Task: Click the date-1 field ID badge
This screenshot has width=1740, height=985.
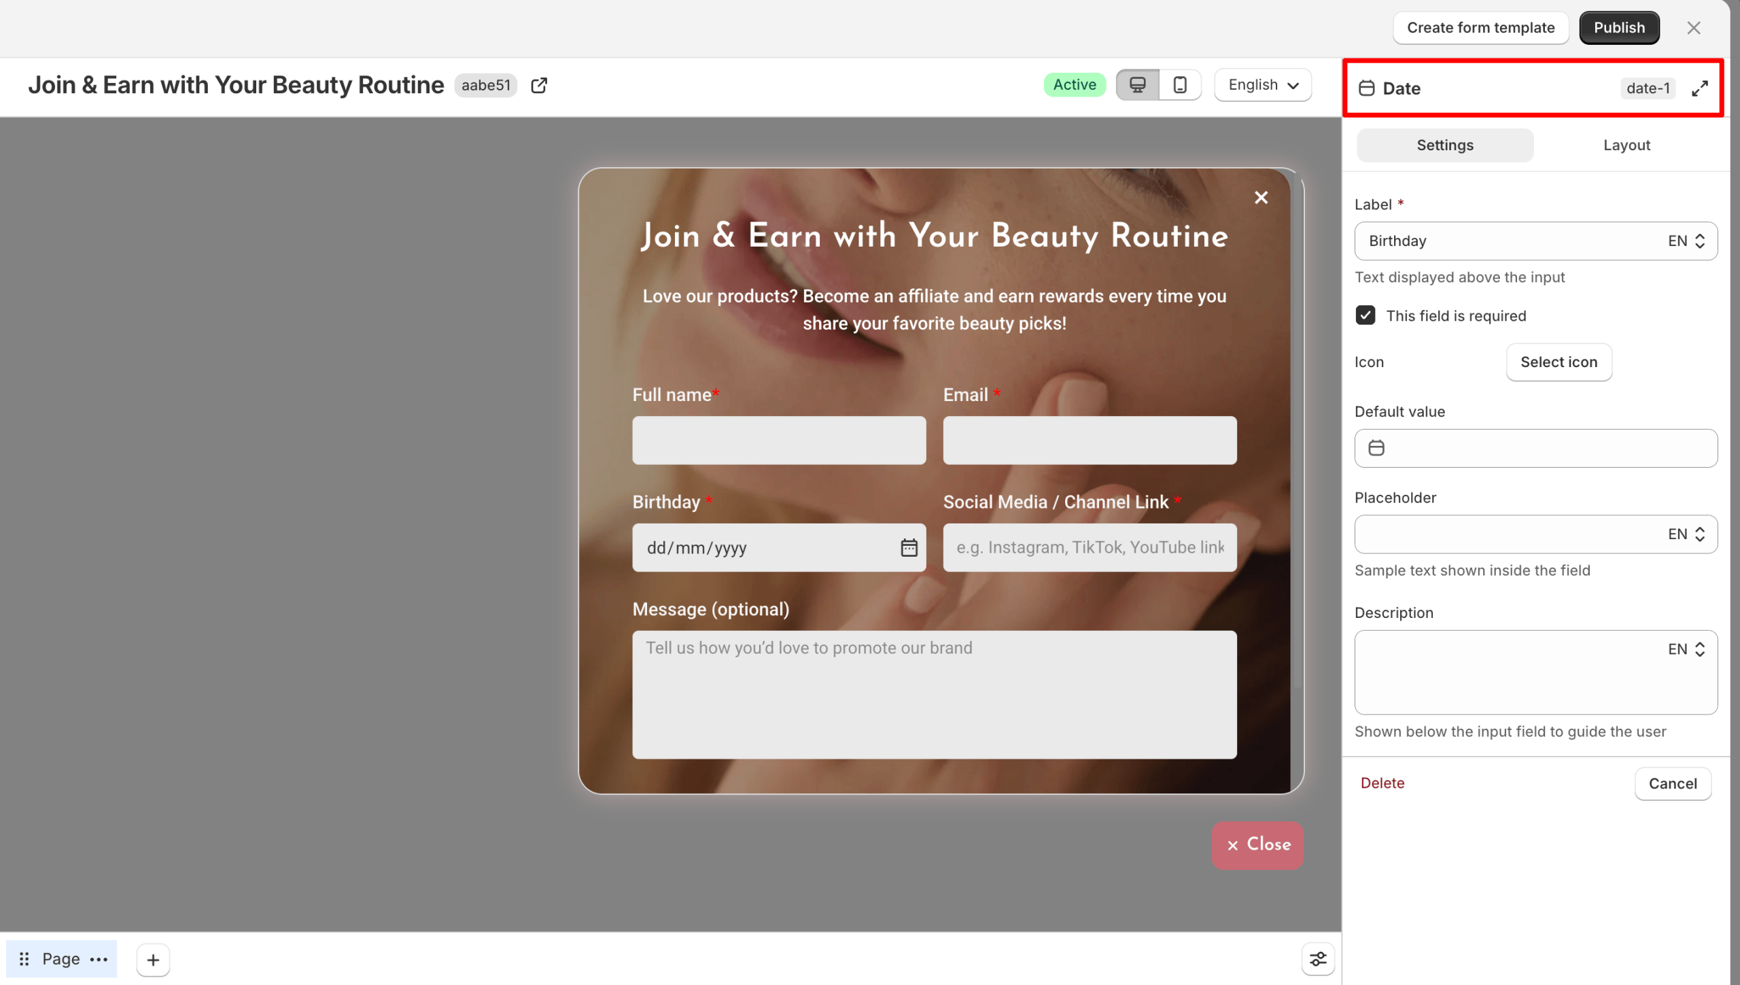Action: tap(1648, 88)
